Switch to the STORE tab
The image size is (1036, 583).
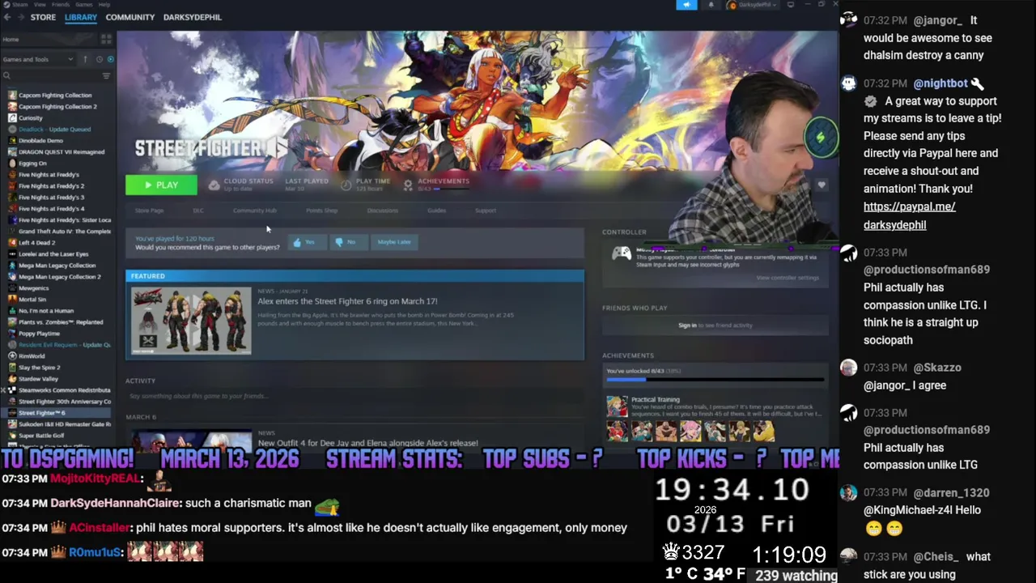(x=43, y=17)
